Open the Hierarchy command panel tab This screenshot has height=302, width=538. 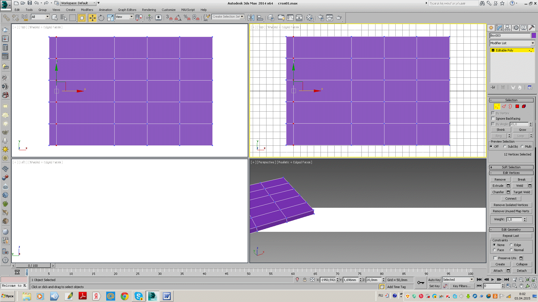(507, 28)
